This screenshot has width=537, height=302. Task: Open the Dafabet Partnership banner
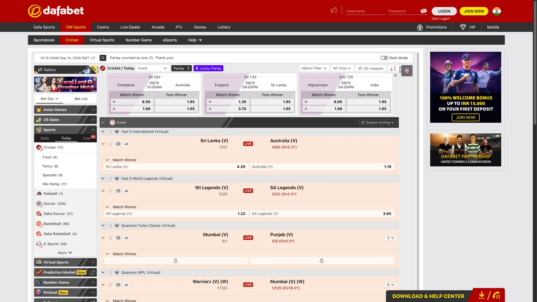[465, 150]
